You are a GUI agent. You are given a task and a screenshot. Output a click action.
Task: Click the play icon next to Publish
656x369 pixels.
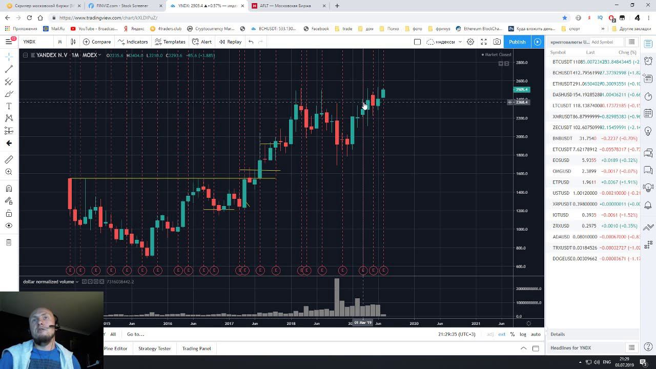[x=537, y=42]
